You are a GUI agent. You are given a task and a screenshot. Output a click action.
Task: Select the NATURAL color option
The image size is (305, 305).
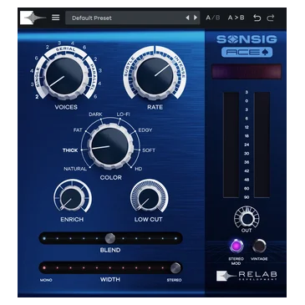click(x=75, y=169)
